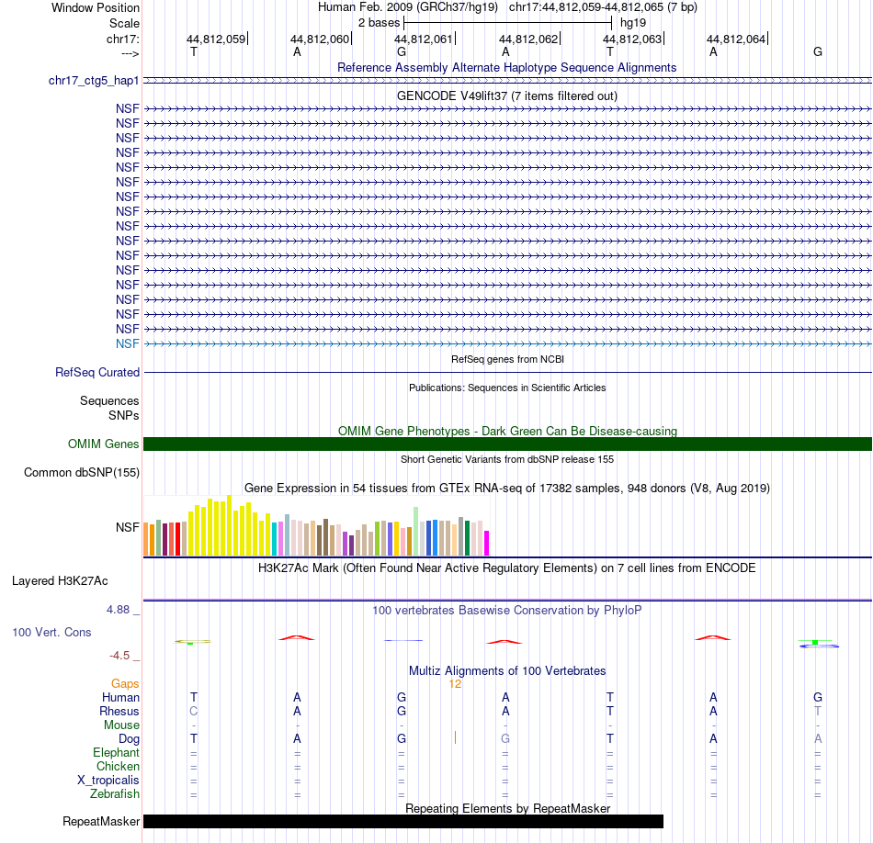Image resolution: width=873 pixels, height=843 pixels.
Task: Click the light green bar in GTEx chart
Action: (x=416, y=532)
